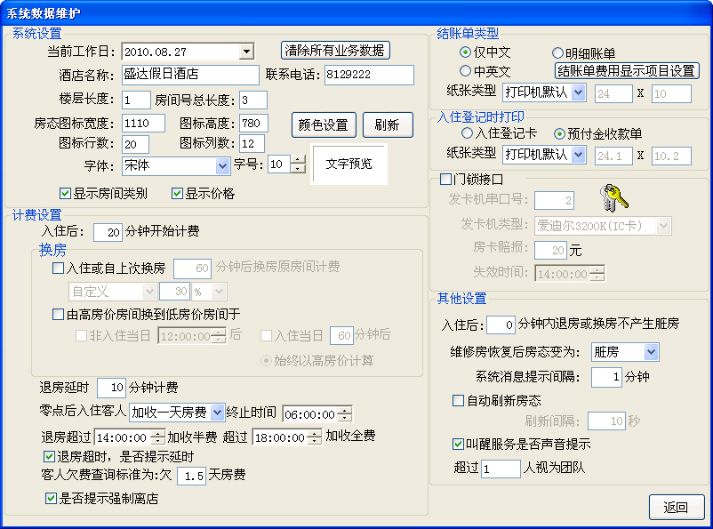Toggle 叫醒服务是否声音提示 checkbox
Screen dimensions: 713x529
[459, 444]
